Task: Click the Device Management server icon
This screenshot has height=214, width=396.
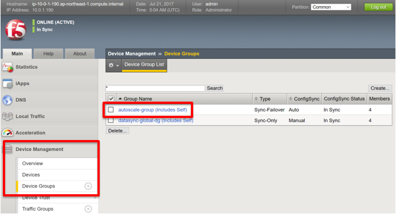Action: click(7, 149)
